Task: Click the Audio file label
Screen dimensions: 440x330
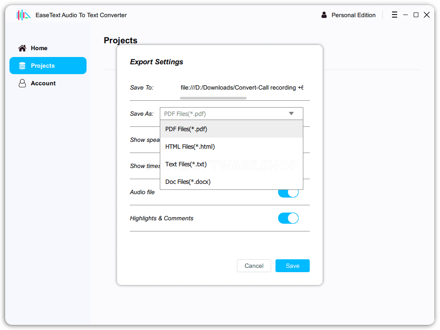Action: [142, 192]
